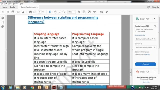The image size is (160, 90).
Task: Expand the Create PDF section
Action: tap(154, 72)
